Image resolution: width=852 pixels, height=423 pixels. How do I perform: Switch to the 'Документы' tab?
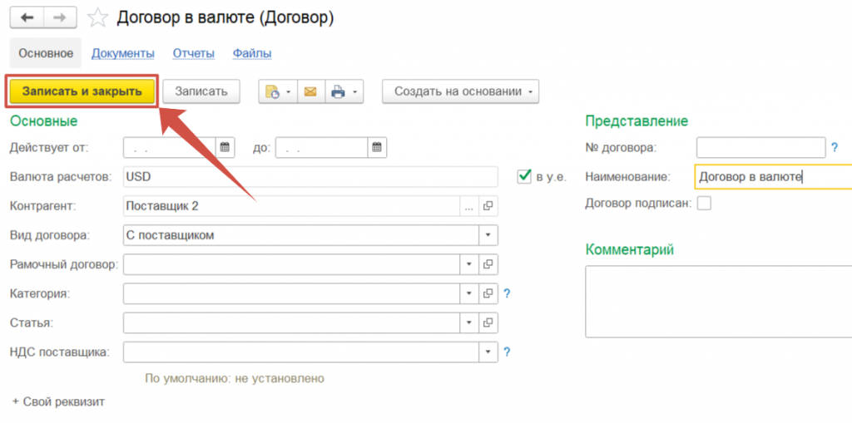tap(122, 53)
